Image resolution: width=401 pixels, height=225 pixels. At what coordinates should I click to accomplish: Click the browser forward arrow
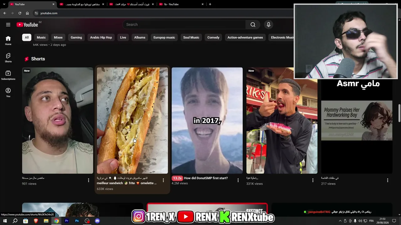click(12, 13)
